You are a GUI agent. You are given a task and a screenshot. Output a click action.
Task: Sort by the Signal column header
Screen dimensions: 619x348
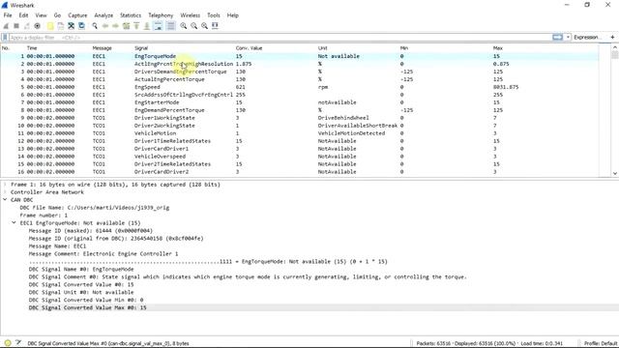tap(141, 48)
